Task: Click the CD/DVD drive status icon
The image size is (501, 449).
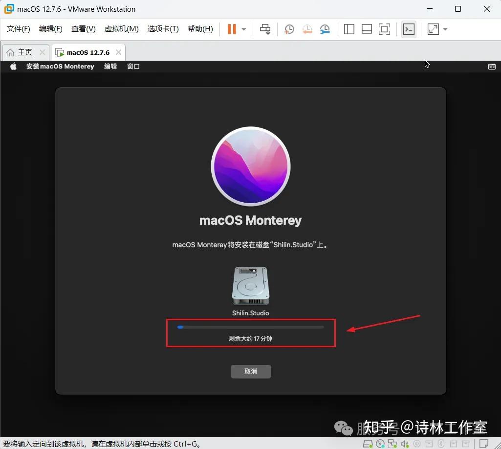Action: (x=380, y=444)
